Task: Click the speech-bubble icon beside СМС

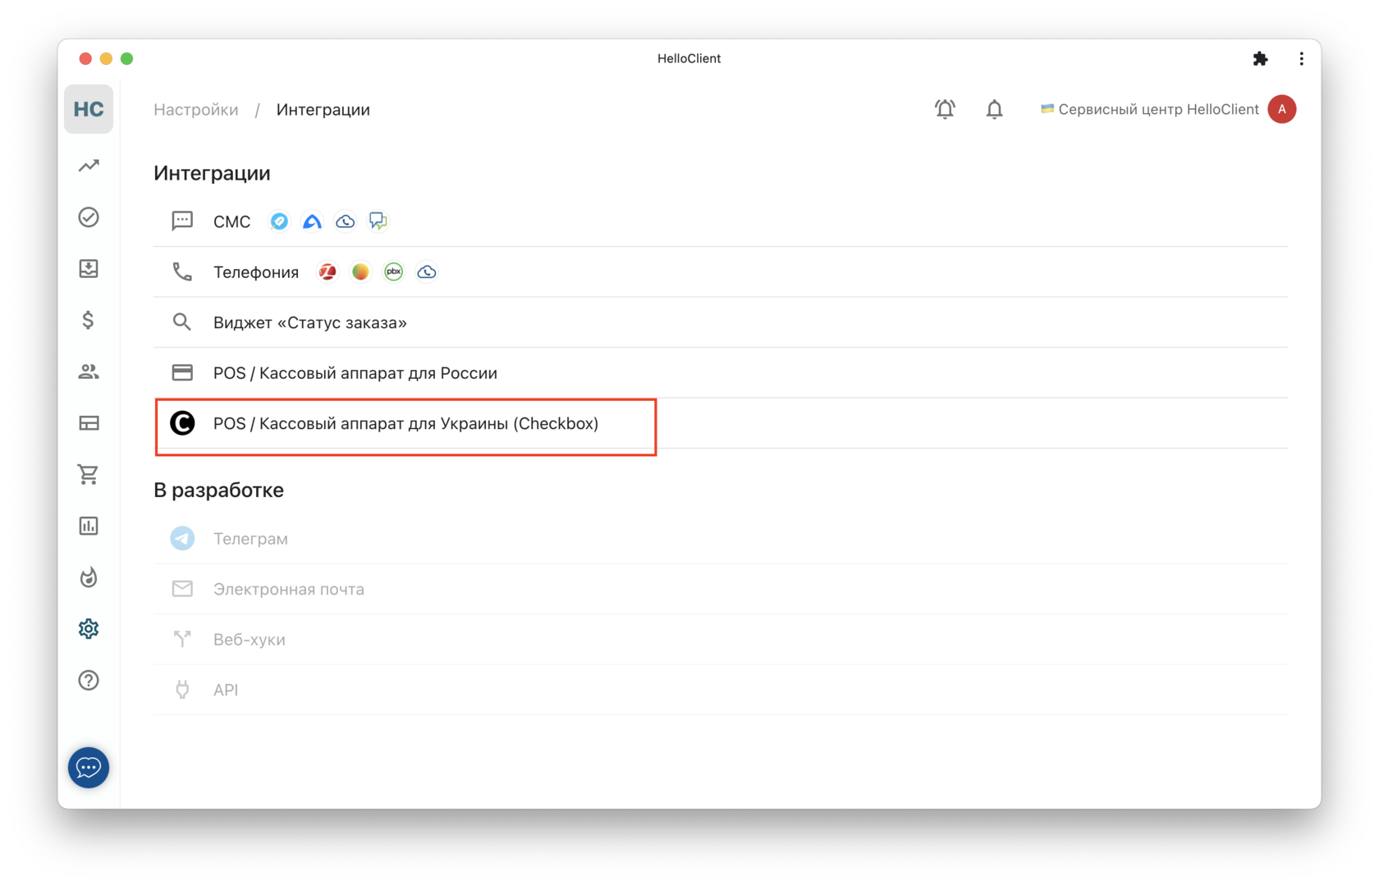Action: 182,221
